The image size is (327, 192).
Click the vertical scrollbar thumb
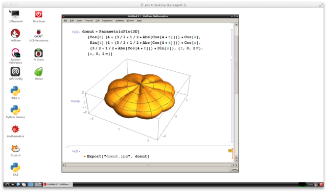point(236,65)
